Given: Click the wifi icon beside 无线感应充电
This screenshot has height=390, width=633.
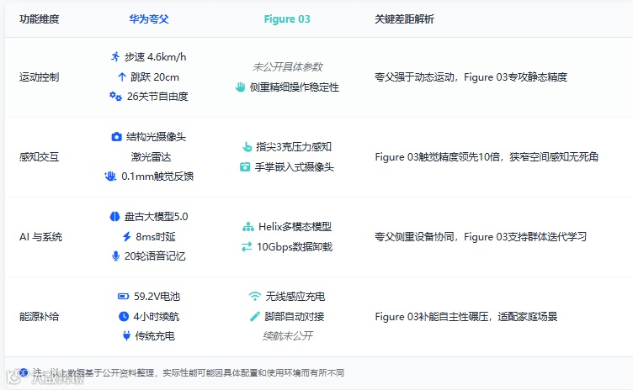Looking at the screenshot, I should [255, 297].
